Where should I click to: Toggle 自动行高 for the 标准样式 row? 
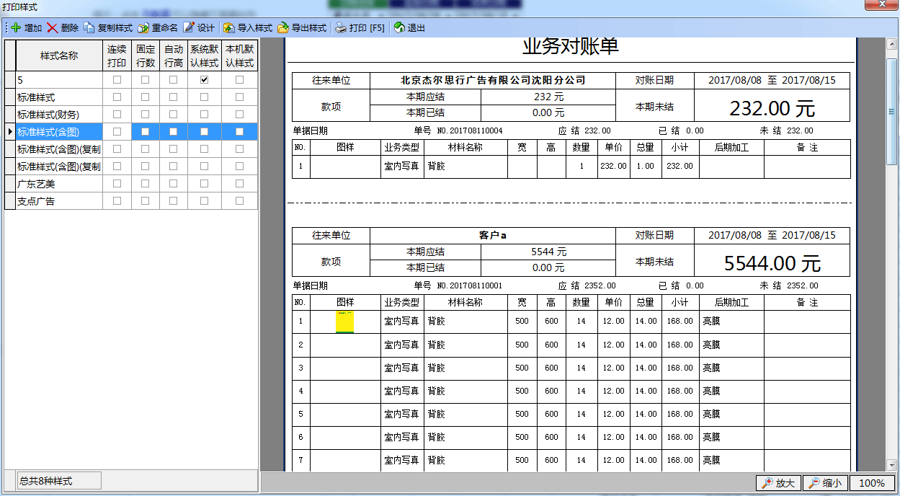coord(173,97)
